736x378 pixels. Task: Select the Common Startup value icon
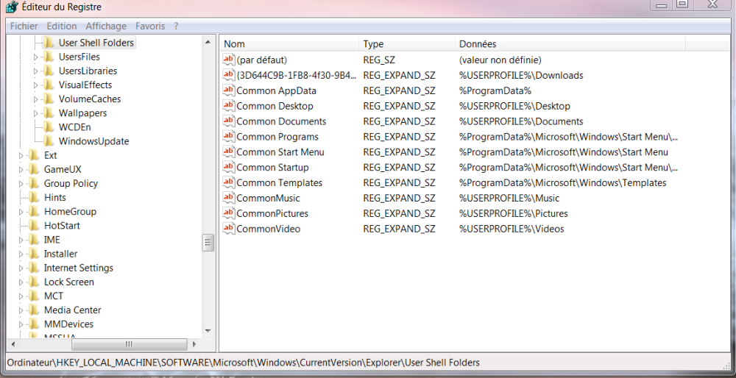tap(229, 167)
